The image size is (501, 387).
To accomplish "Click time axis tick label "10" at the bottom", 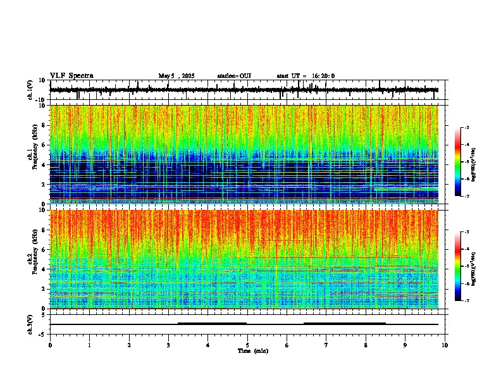I will click(x=445, y=345).
